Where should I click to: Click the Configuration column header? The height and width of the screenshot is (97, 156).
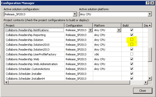[x=79, y=26]
